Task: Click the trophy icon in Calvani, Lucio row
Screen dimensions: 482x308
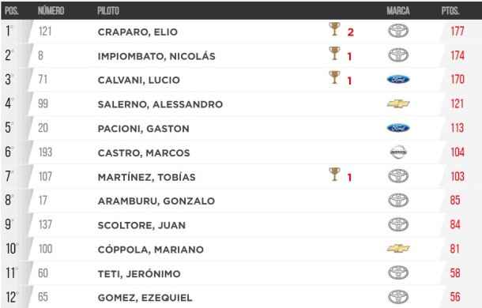Action: click(334, 77)
